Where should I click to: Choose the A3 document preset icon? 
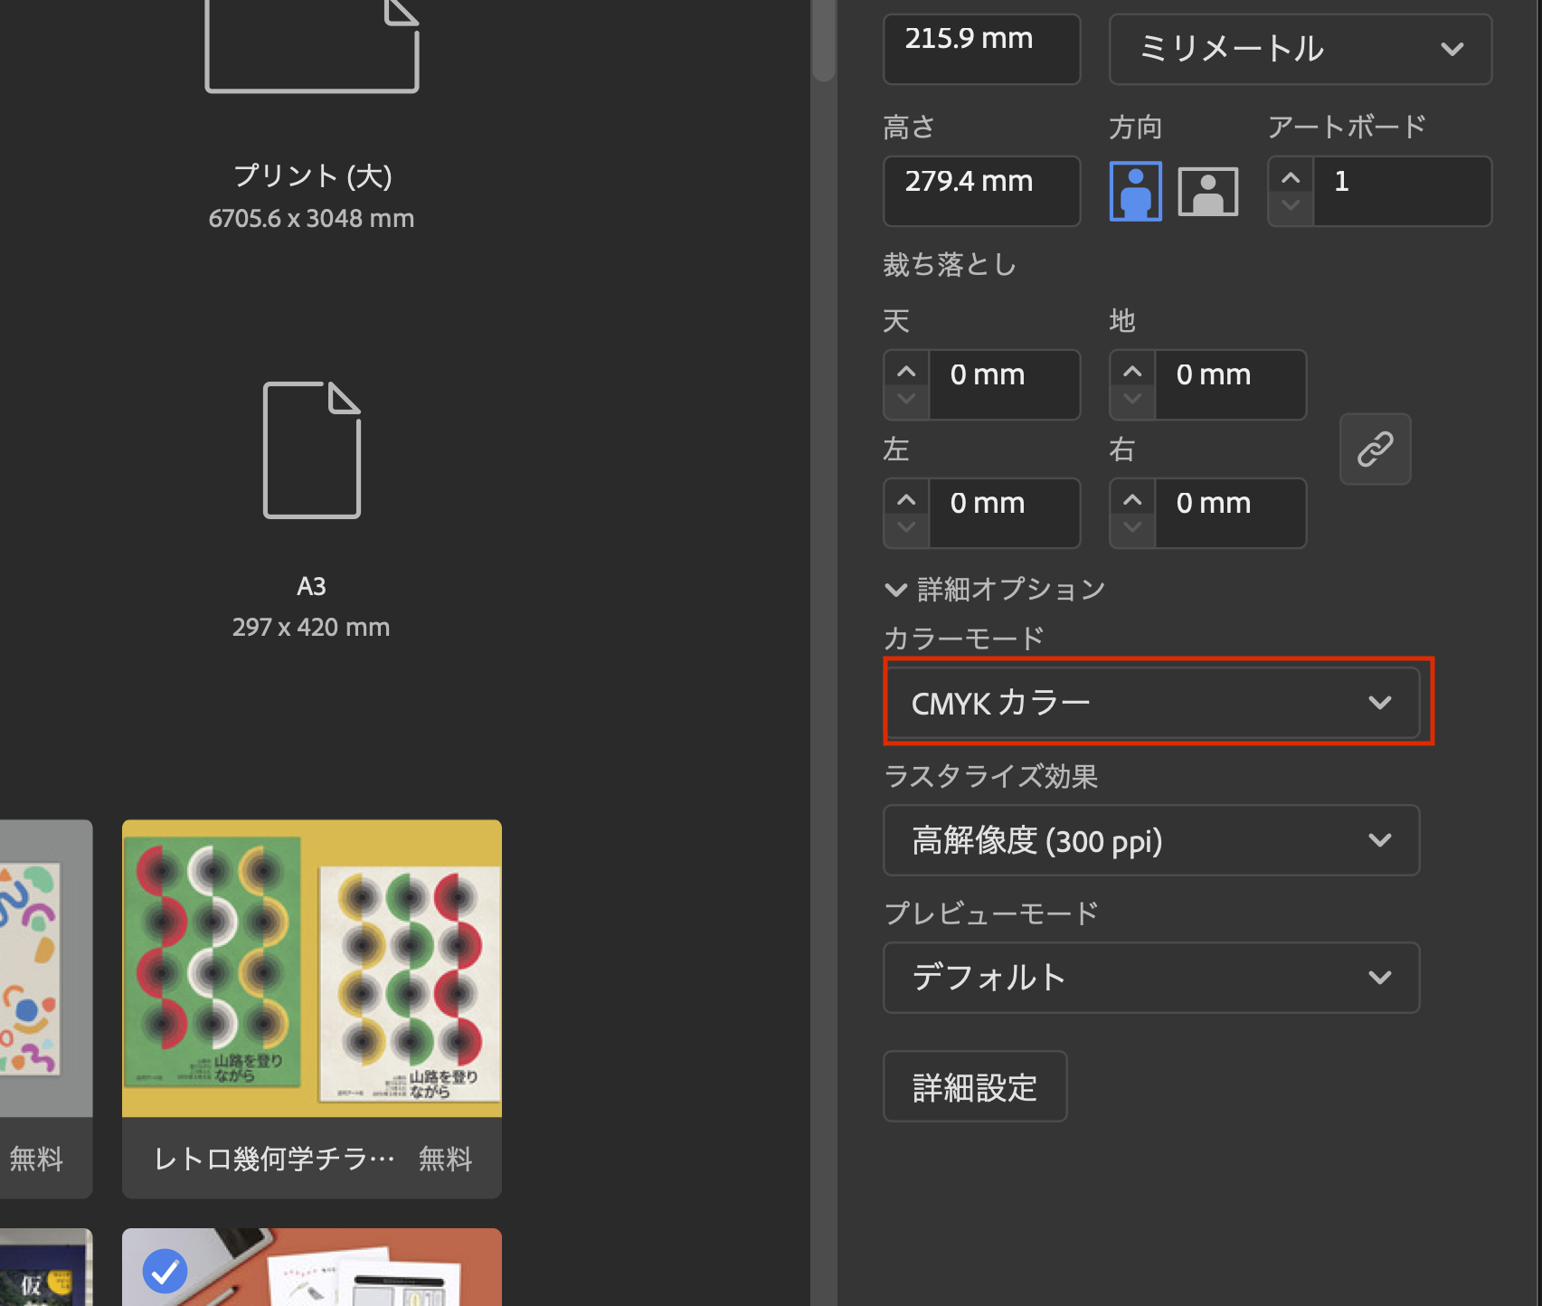(311, 450)
